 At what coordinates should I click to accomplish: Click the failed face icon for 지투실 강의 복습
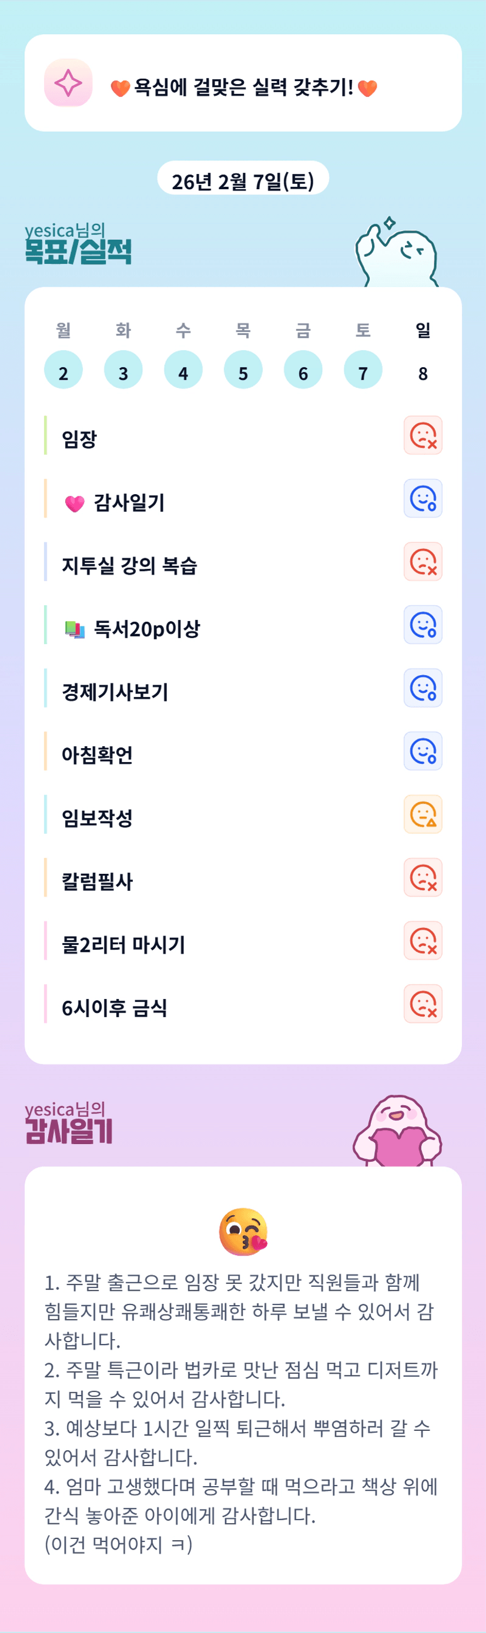[423, 562]
